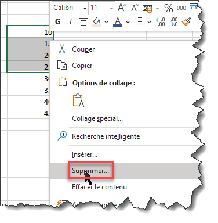Increase decimal places icon

coord(161,22)
